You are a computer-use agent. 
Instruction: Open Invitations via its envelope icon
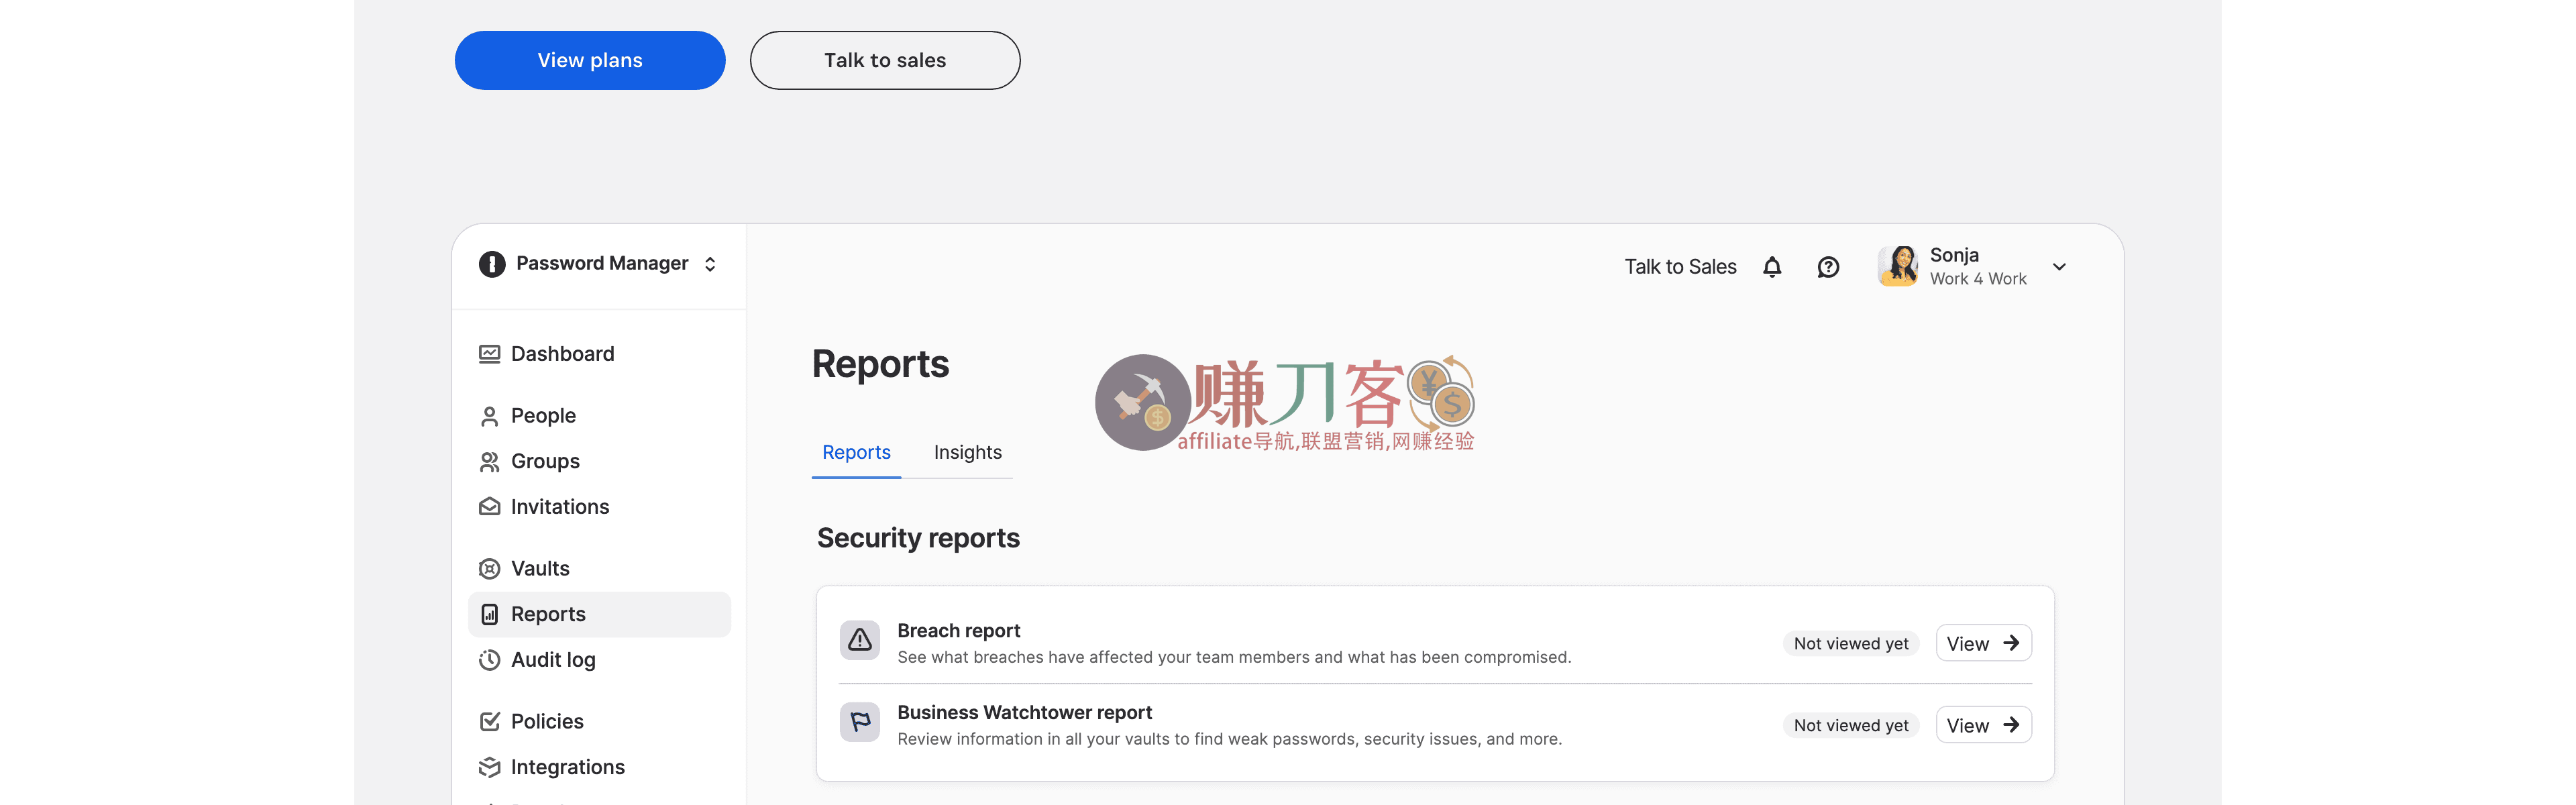click(489, 506)
